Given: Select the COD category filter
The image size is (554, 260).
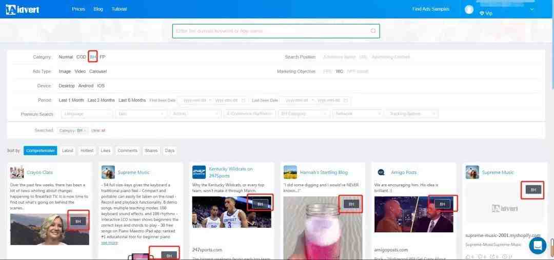Looking at the screenshot, I should click(81, 57).
